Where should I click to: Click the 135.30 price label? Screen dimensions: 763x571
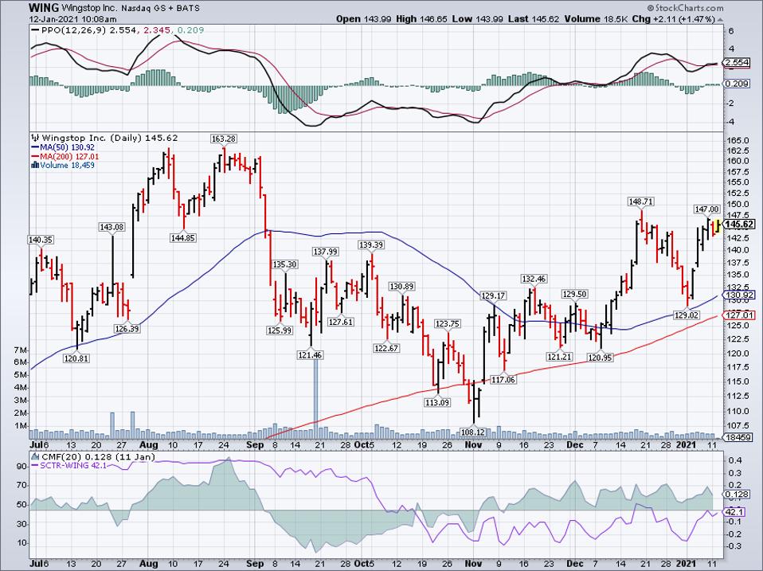pyautogui.click(x=284, y=264)
